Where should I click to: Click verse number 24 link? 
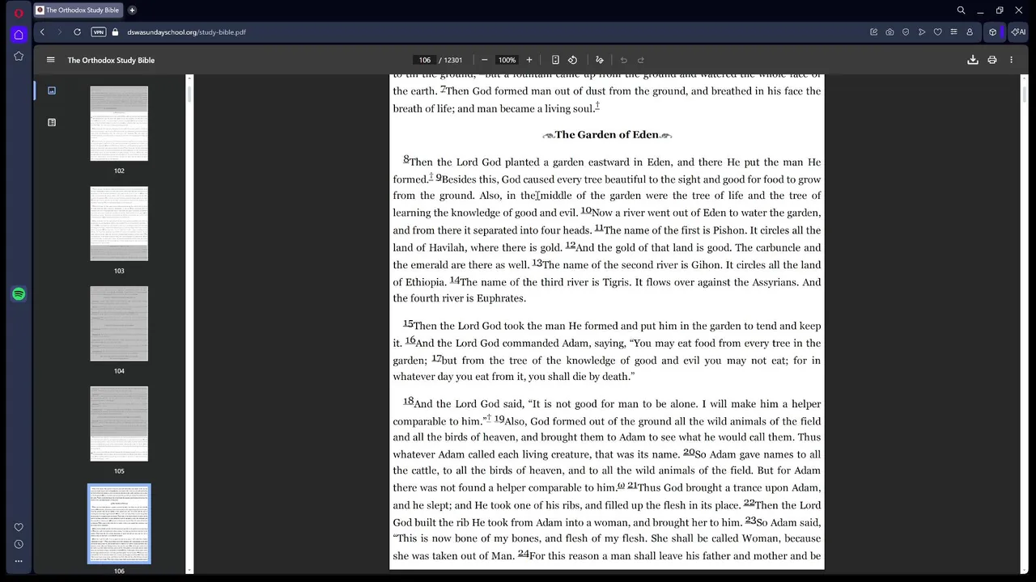point(523,554)
